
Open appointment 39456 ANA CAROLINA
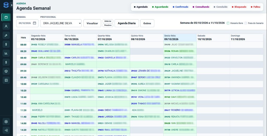tap(47, 104)
